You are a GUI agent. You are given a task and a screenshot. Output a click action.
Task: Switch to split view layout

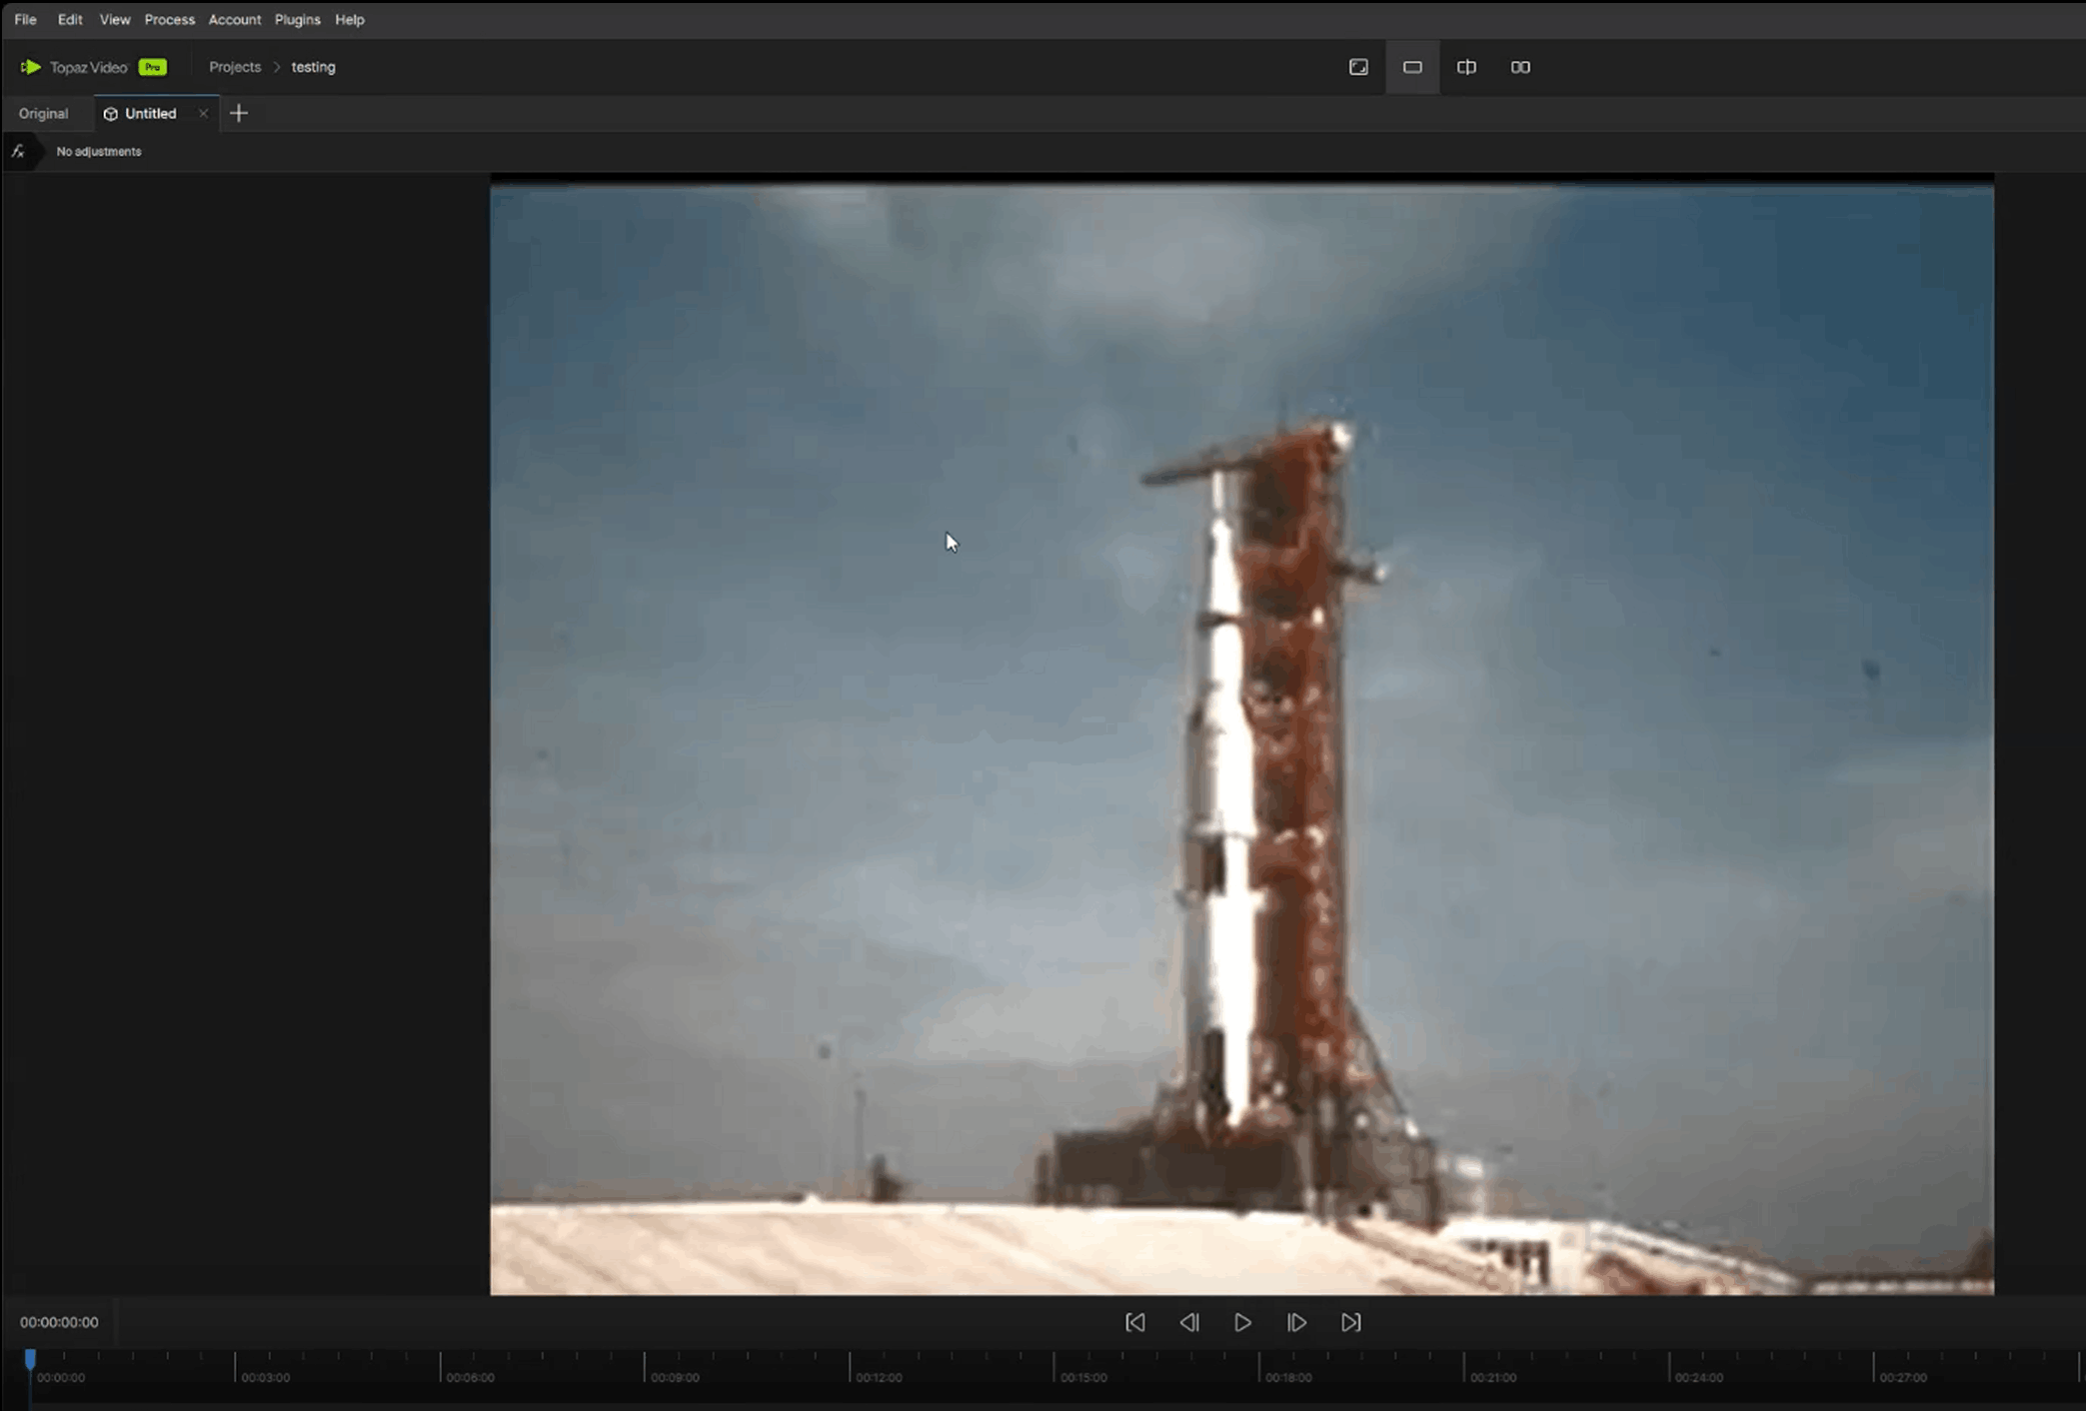[1465, 67]
